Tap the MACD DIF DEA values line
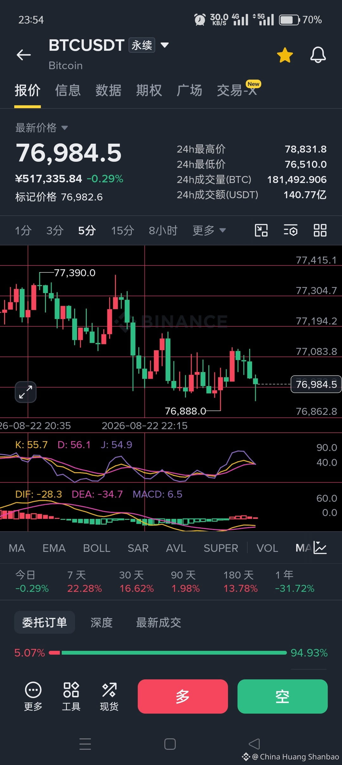The width and height of the screenshot is (342, 765). (98, 494)
